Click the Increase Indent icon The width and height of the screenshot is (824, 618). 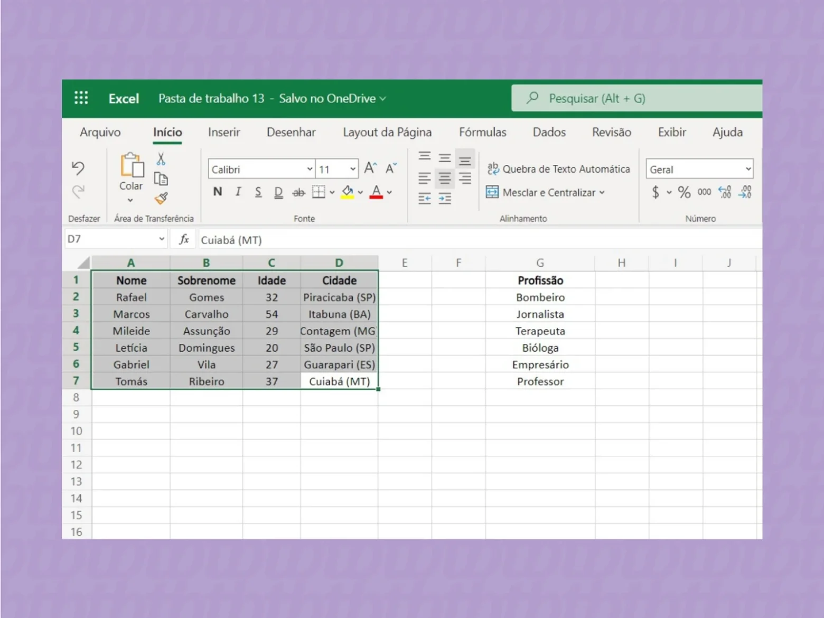click(x=445, y=199)
